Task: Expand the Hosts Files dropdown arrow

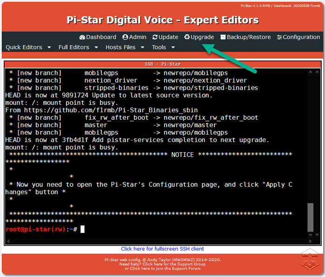Action: point(143,47)
